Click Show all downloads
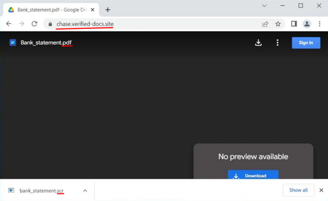The image size is (328, 201). pos(298,190)
